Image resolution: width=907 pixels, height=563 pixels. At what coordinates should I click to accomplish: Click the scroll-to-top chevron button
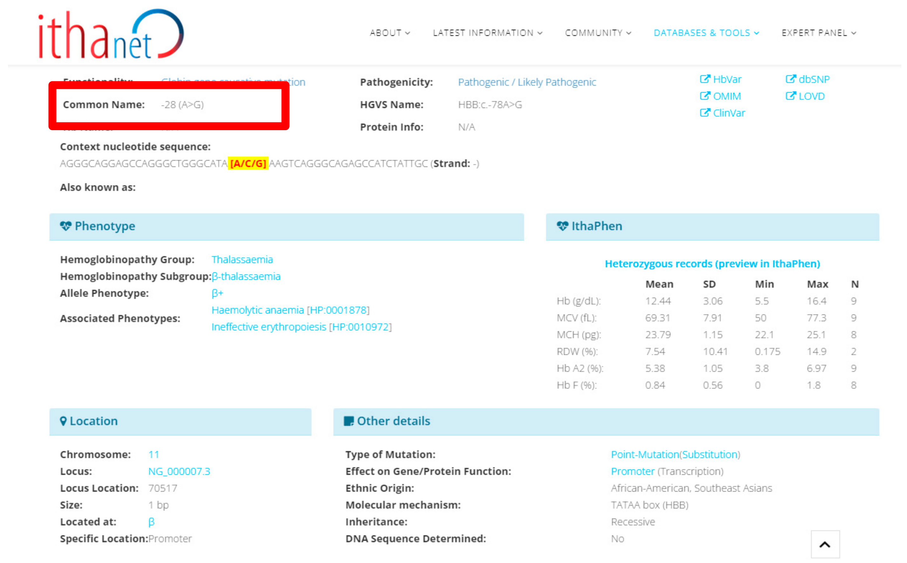pyautogui.click(x=825, y=544)
